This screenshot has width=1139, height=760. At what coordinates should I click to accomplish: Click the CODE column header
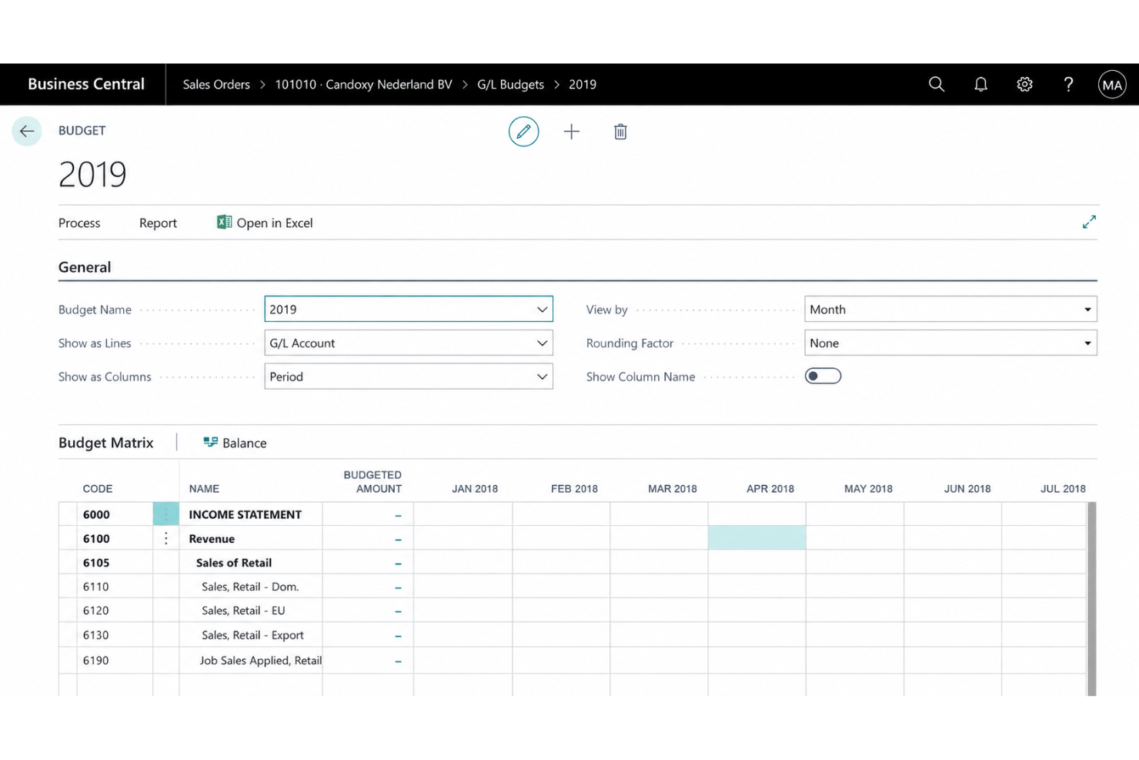pos(98,488)
